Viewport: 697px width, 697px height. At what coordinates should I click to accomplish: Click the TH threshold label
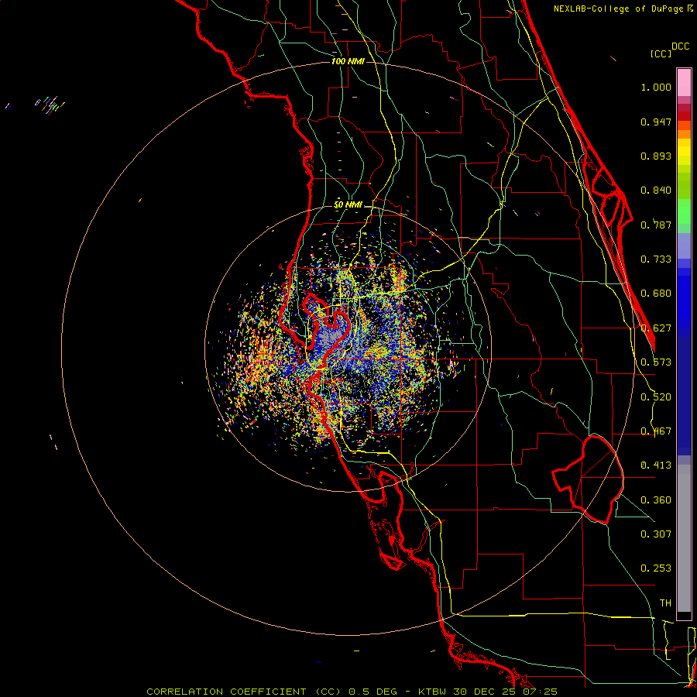(x=665, y=603)
